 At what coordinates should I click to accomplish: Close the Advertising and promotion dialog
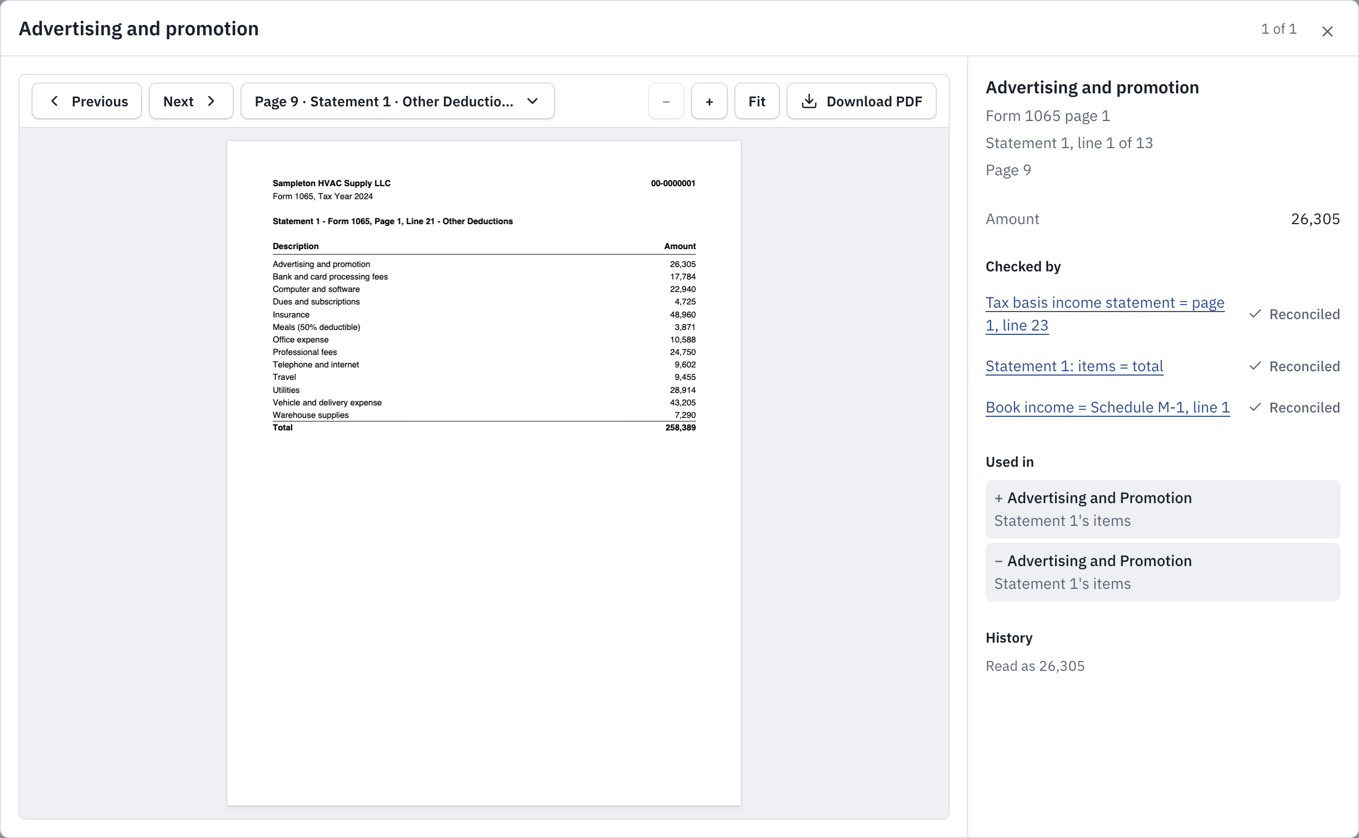(x=1327, y=31)
